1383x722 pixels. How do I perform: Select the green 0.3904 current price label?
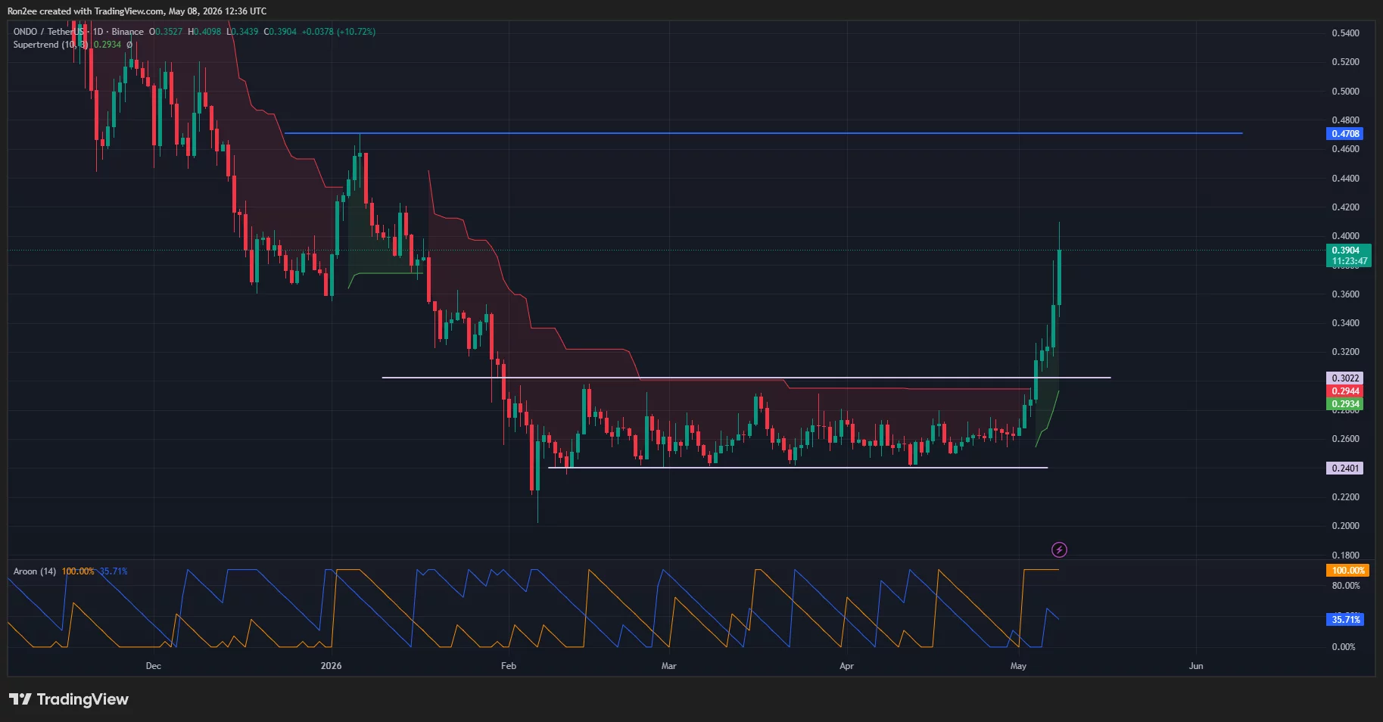tap(1345, 251)
